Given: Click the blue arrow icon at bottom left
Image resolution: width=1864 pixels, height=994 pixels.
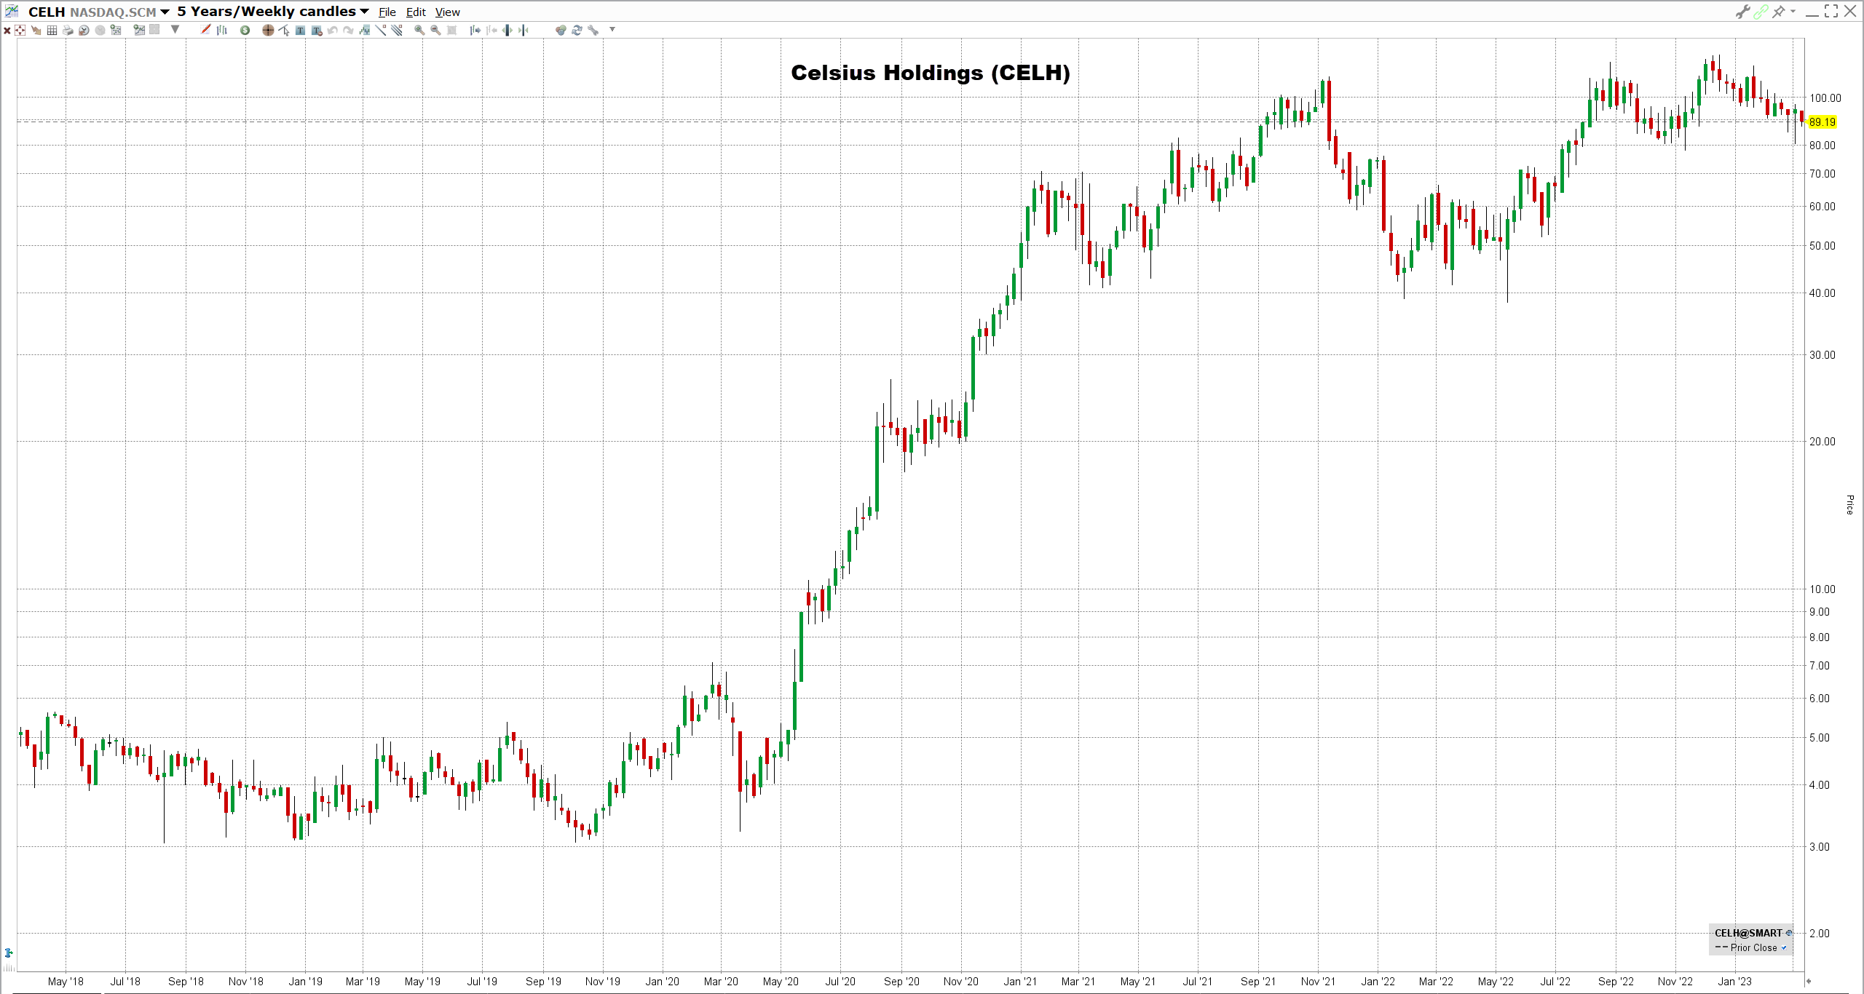Looking at the screenshot, I should coord(9,953).
